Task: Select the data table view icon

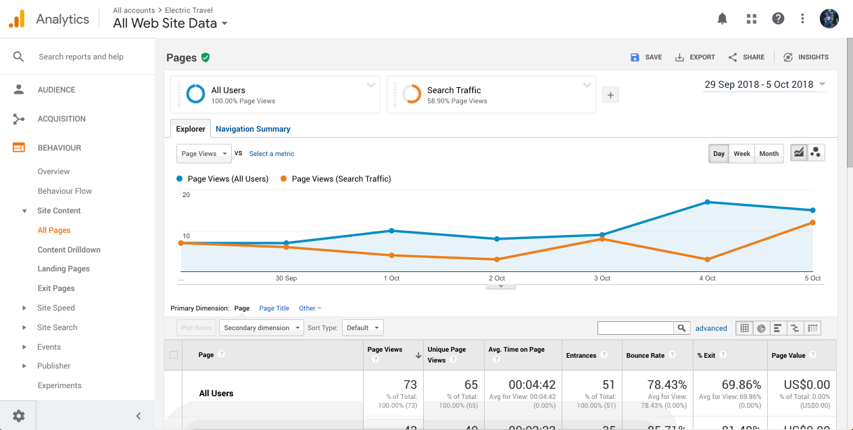Action: point(744,328)
